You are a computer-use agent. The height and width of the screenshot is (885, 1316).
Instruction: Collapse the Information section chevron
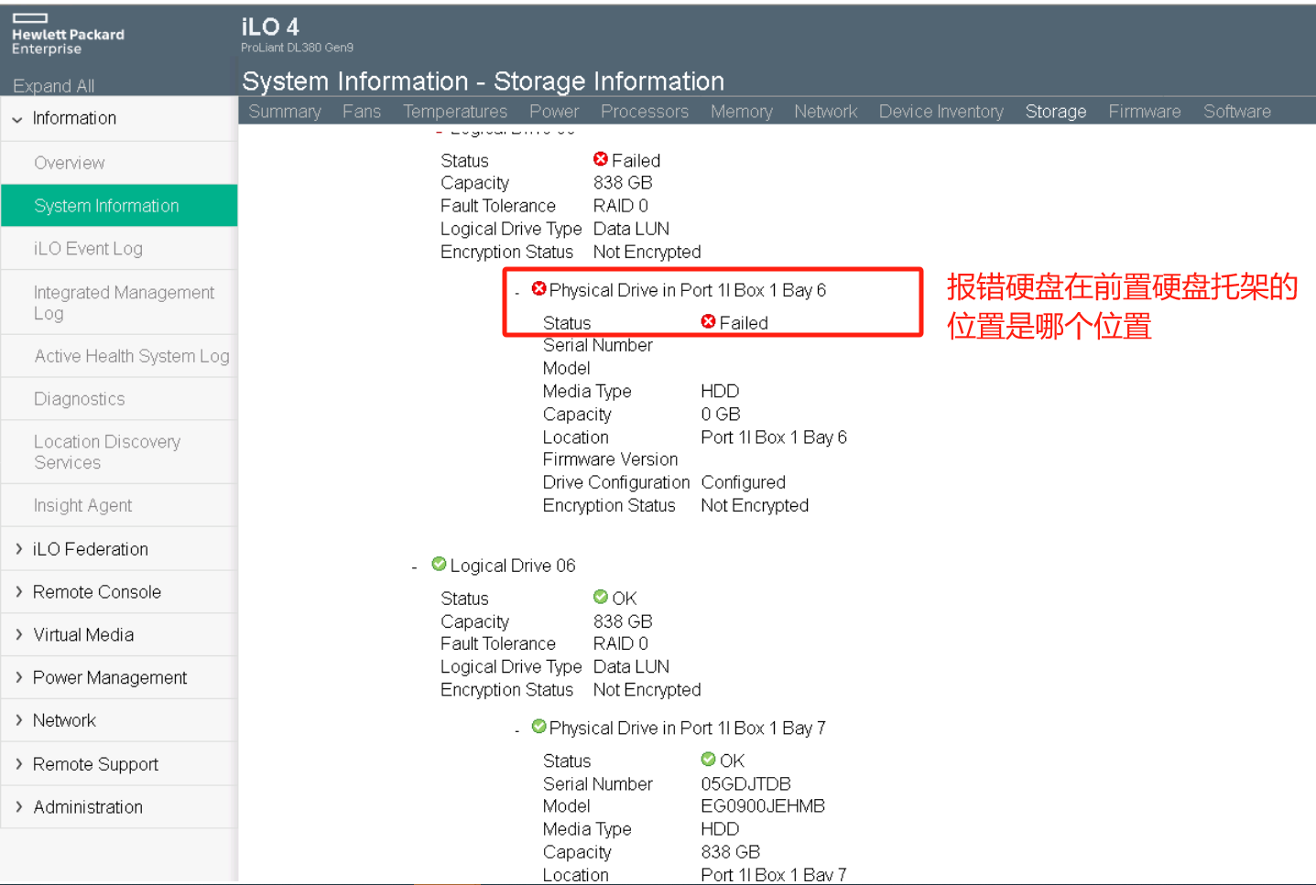click(x=17, y=119)
